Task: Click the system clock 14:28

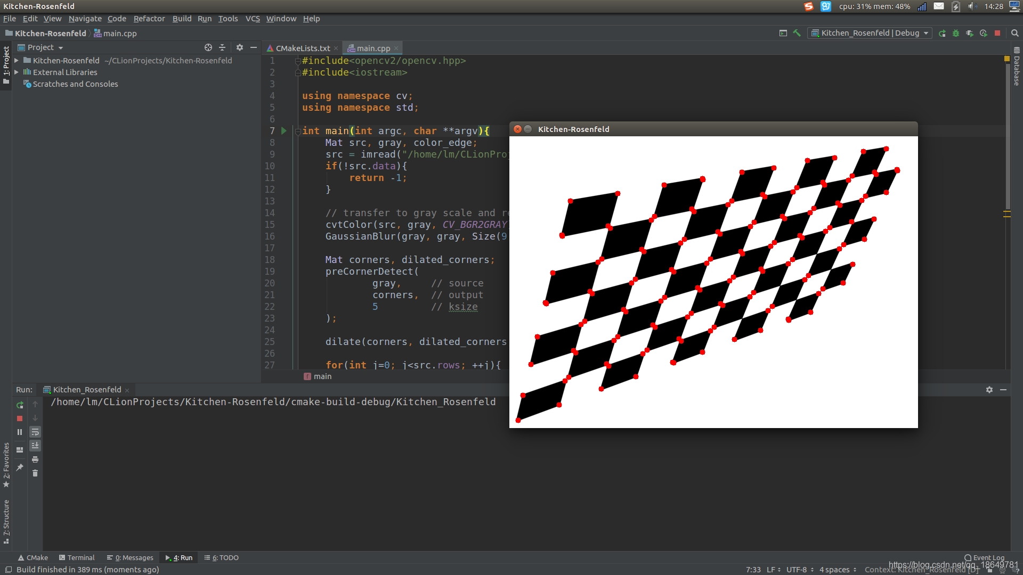Action: tap(994, 6)
